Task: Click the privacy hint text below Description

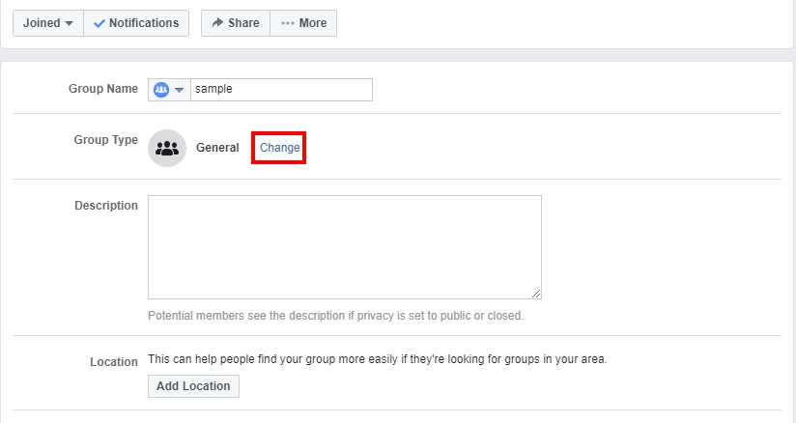Action: click(x=335, y=316)
